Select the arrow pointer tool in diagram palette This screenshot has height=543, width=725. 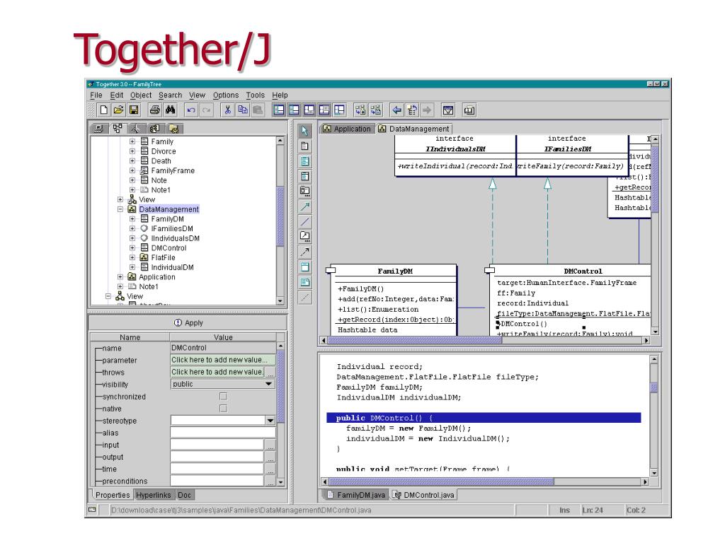304,131
